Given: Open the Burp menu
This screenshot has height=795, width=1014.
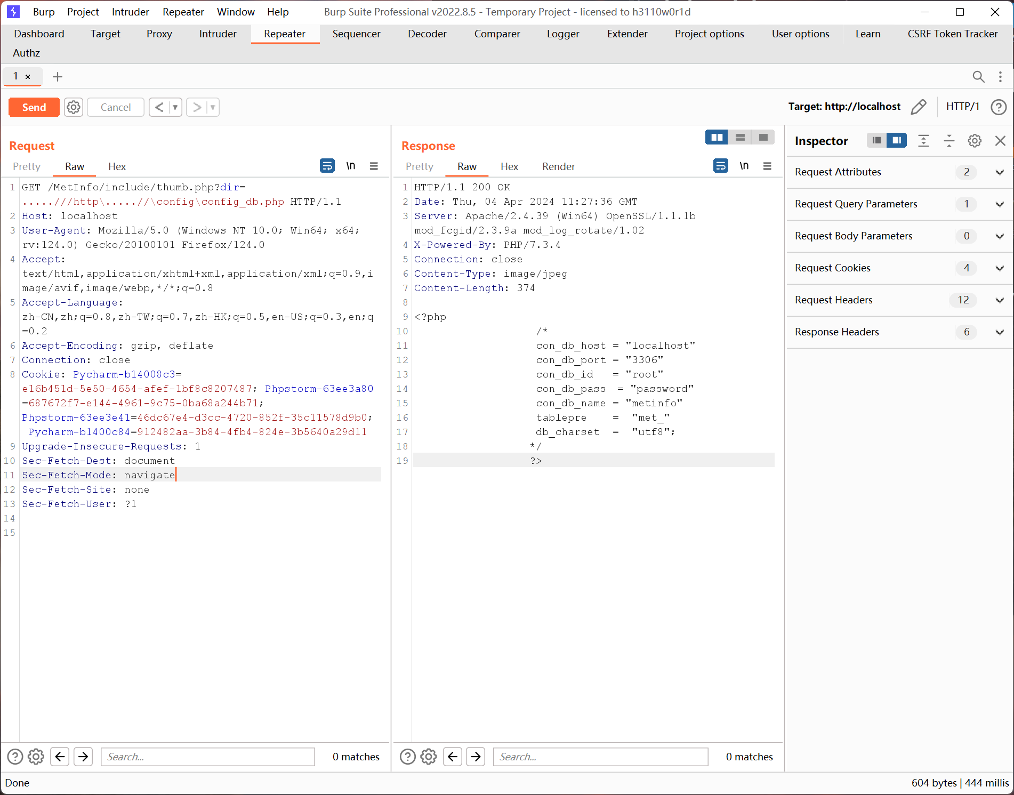Looking at the screenshot, I should [x=44, y=12].
